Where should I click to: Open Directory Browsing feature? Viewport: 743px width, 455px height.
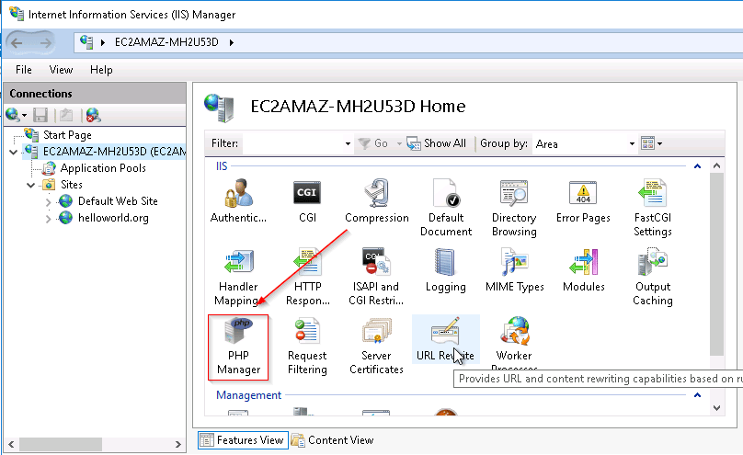514,208
